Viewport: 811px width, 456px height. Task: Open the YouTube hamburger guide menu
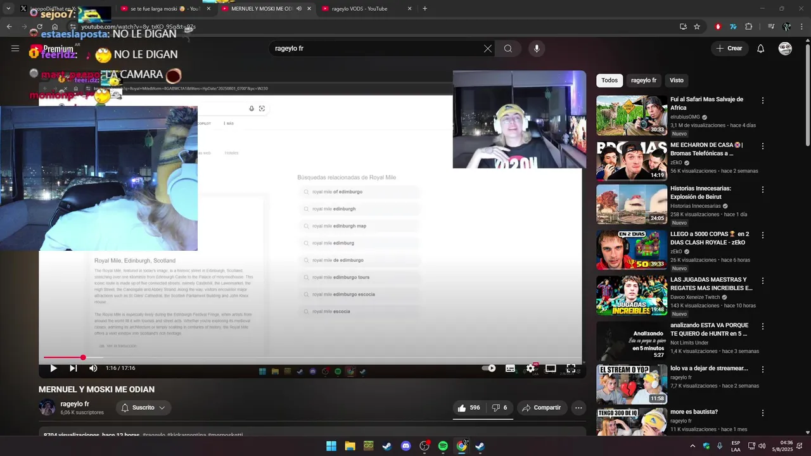(x=15, y=49)
